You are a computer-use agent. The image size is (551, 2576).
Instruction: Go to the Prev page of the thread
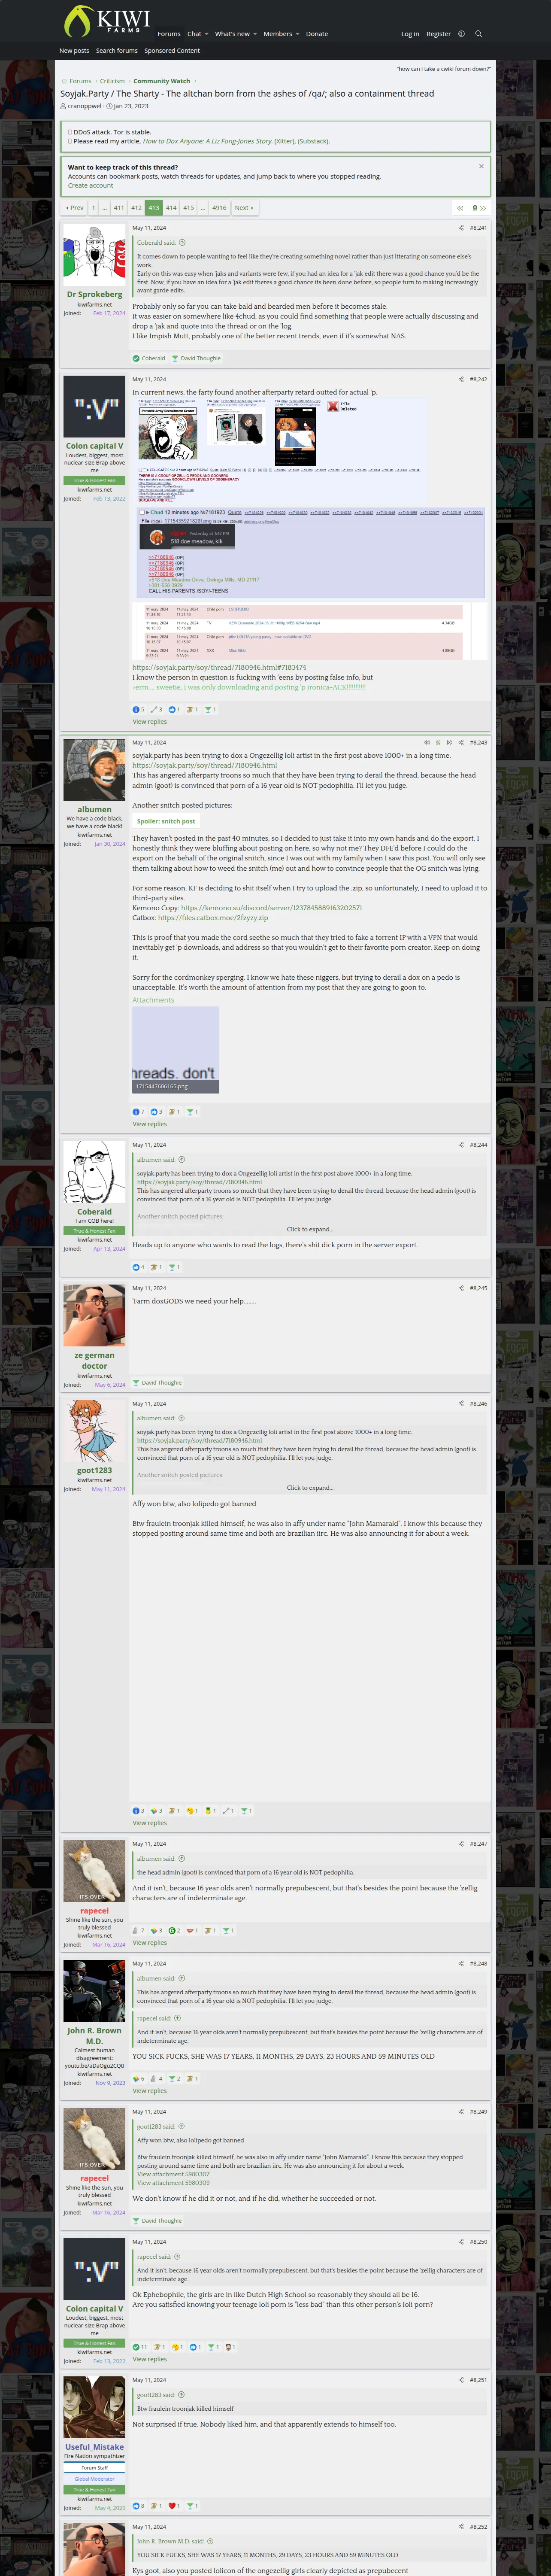pyautogui.click(x=75, y=208)
